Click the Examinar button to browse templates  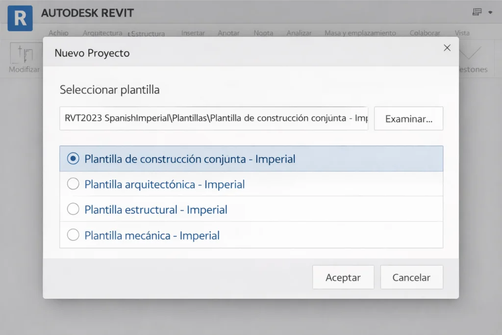(408, 118)
